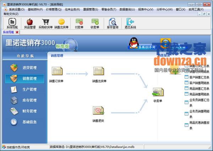Open the 票据管理(S) menu
Viewport: 213px width, 151px height.
pyautogui.click(x=91, y=9)
